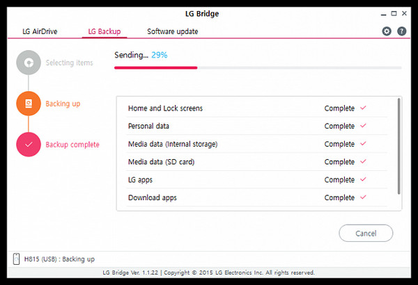Select the gray Selecting items step icon
418x285 pixels.
(x=29, y=63)
